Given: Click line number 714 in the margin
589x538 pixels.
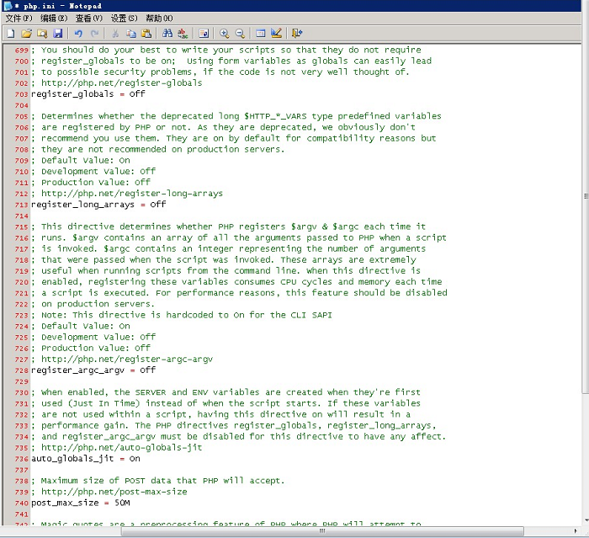Looking at the screenshot, I should pyautogui.click(x=21, y=216).
